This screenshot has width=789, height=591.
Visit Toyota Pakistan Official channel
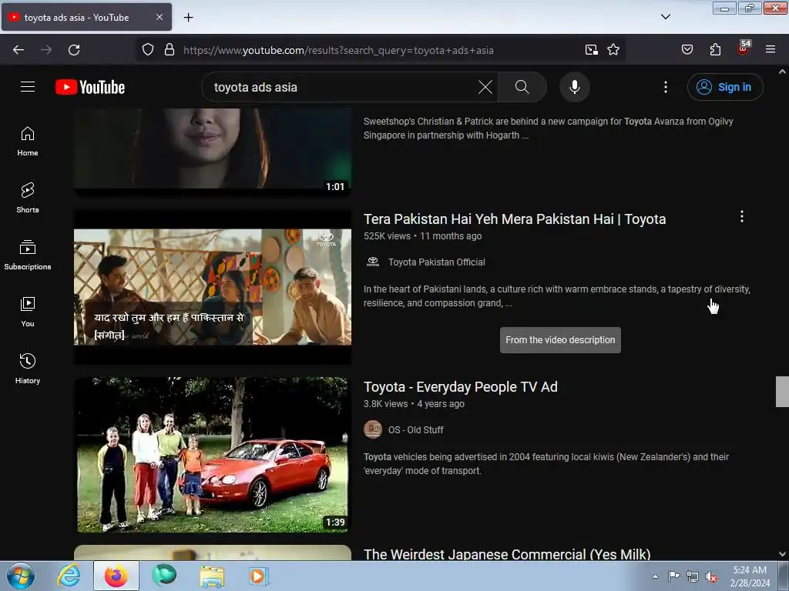click(x=436, y=262)
